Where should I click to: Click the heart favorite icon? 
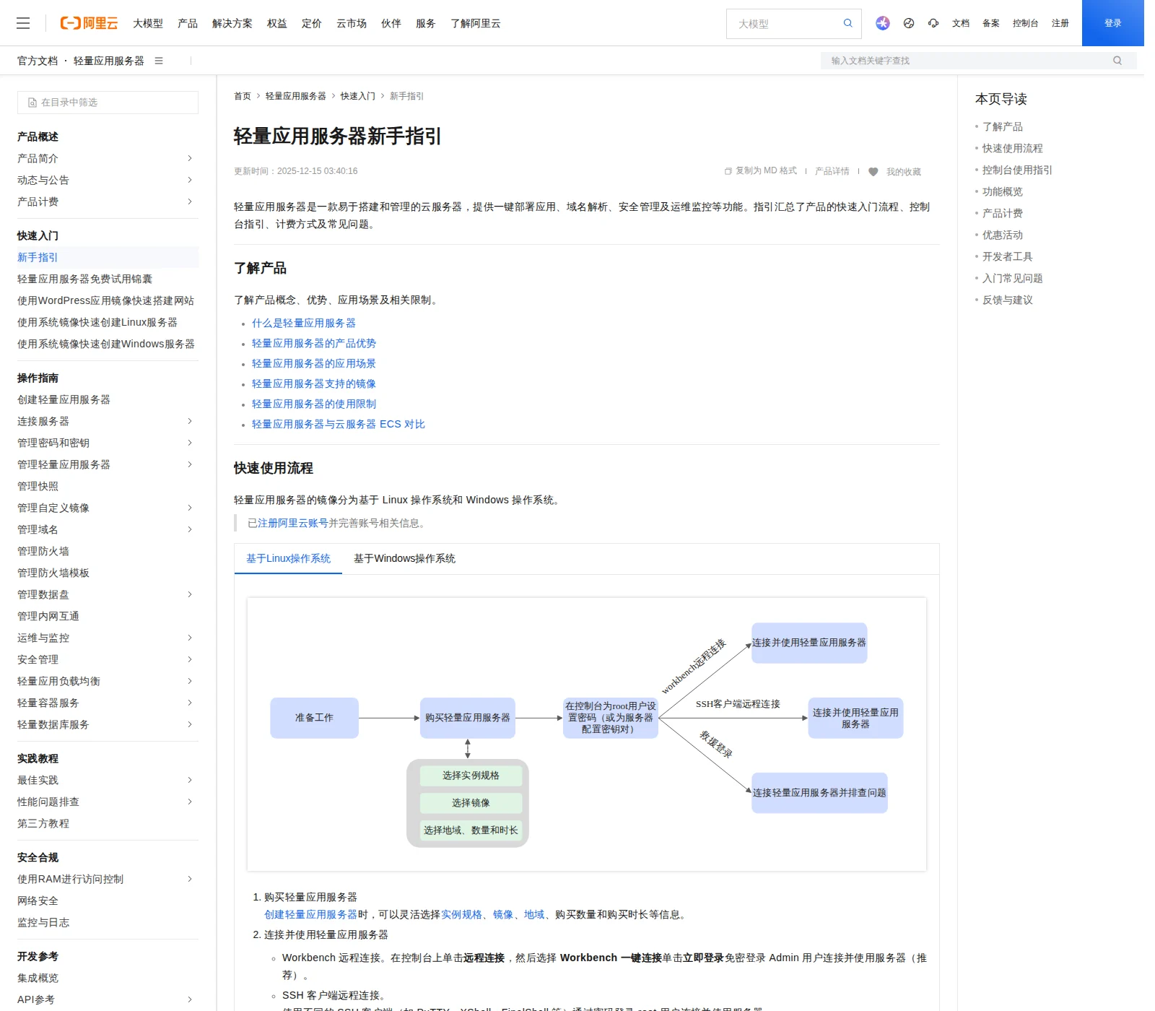[873, 172]
